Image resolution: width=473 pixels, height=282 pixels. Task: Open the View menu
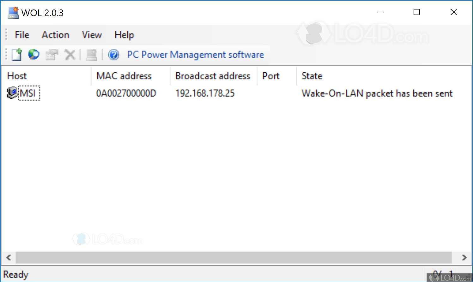[x=92, y=35]
